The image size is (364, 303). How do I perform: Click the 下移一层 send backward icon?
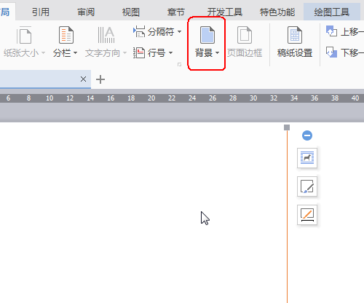(x=331, y=52)
